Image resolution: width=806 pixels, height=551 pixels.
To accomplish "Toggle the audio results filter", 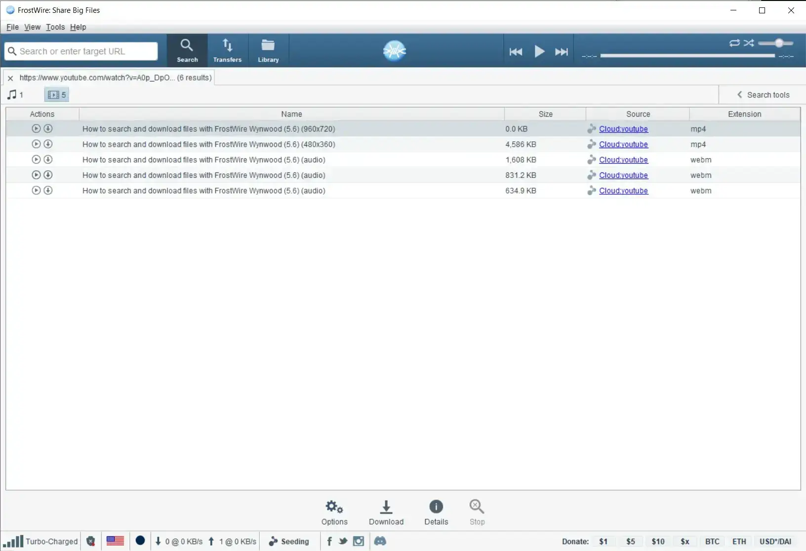I will 15,94.
